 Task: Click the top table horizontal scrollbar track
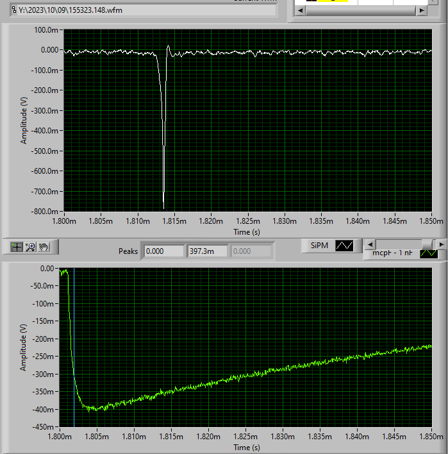pos(361,11)
